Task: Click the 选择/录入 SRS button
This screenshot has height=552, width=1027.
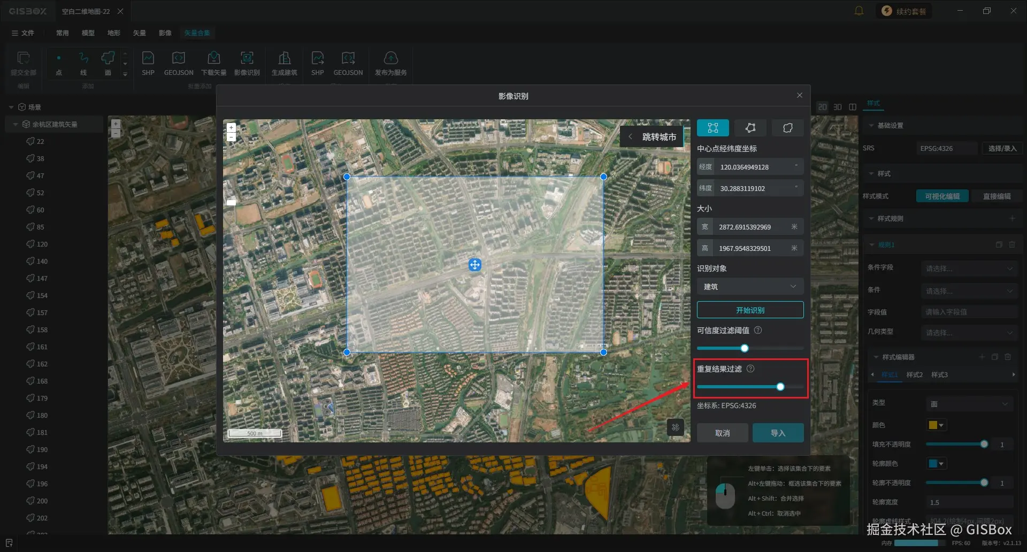Action: click(1002, 148)
